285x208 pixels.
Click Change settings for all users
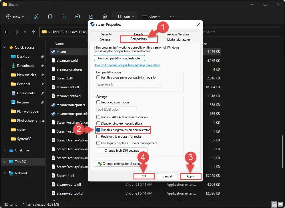[119, 164]
